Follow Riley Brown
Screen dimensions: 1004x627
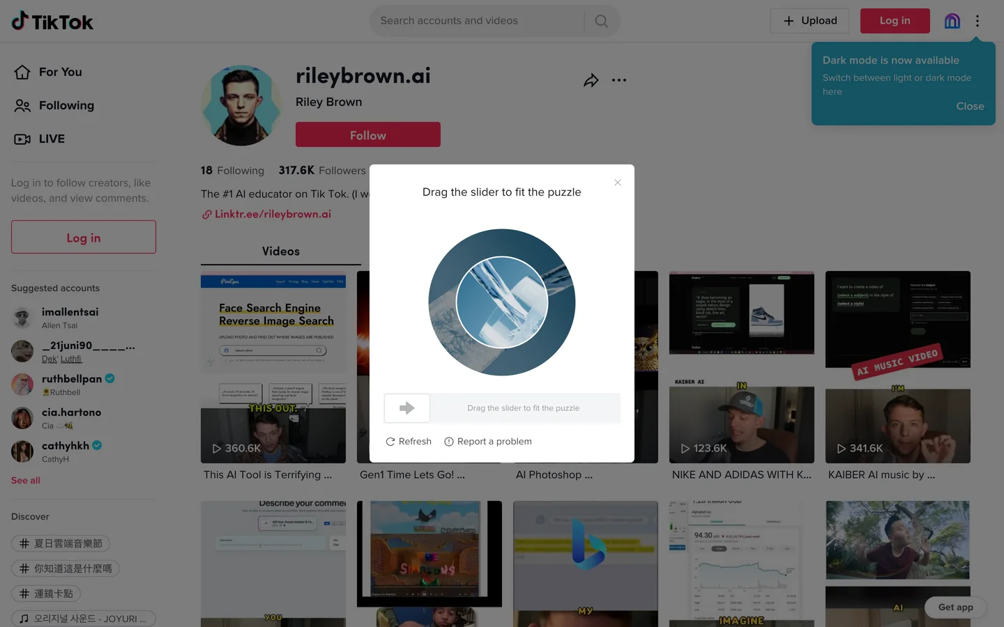[368, 134]
